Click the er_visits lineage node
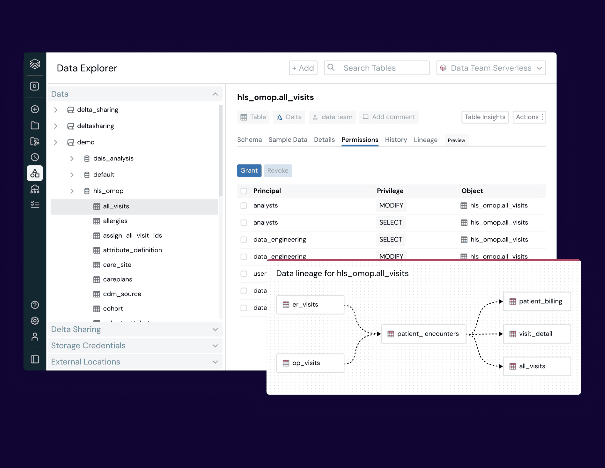This screenshot has width=605, height=468. coord(310,305)
